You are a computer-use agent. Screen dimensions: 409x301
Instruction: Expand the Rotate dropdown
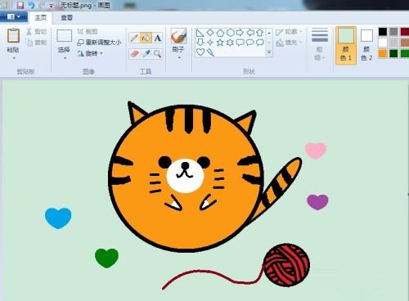(101, 53)
